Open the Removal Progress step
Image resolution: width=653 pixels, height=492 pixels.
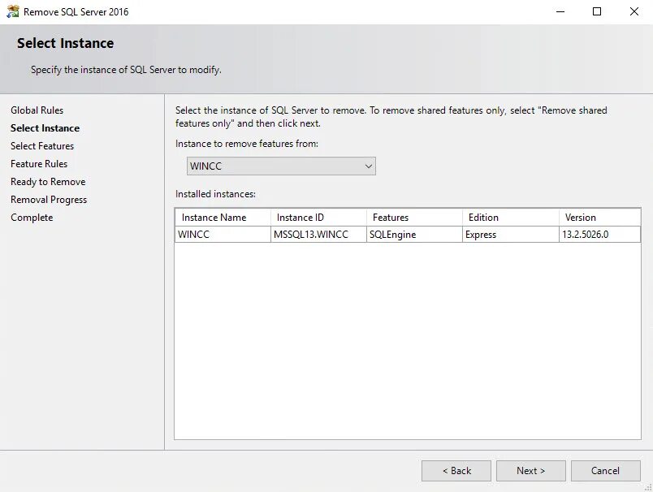pos(49,200)
